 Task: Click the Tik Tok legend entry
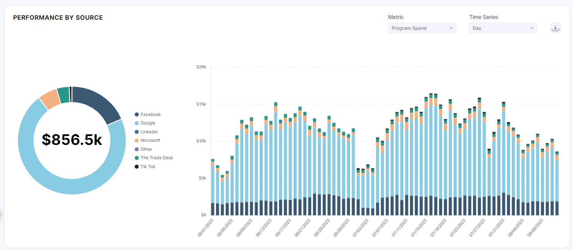[148, 167]
